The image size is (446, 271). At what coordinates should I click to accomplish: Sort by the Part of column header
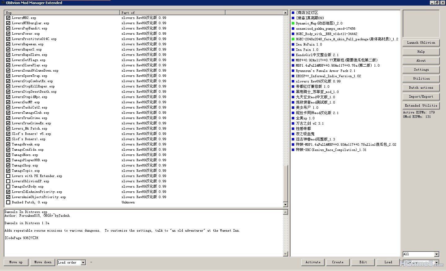[x=173, y=13]
